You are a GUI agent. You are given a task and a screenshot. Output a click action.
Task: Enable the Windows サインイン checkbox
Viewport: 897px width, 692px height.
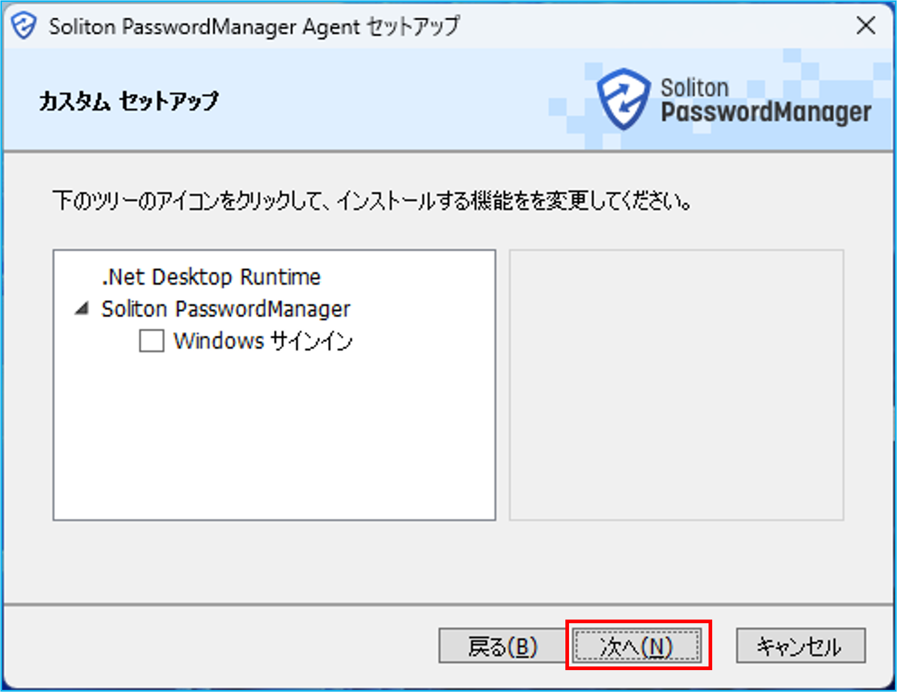click(151, 341)
